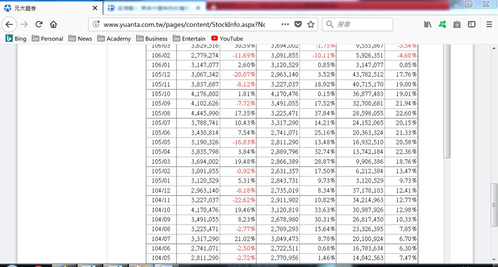Select the 104/05 date cell
The height and width of the screenshot is (267, 498).
coord(161,258)
